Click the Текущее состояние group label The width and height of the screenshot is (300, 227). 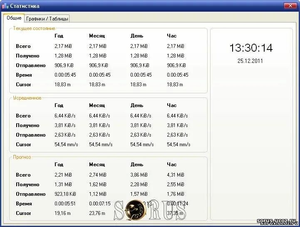click(34, 28)
